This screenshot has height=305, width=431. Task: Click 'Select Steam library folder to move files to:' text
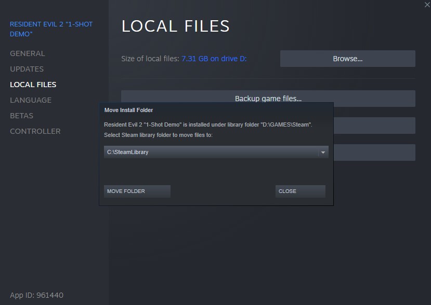(x=158, y=135)
